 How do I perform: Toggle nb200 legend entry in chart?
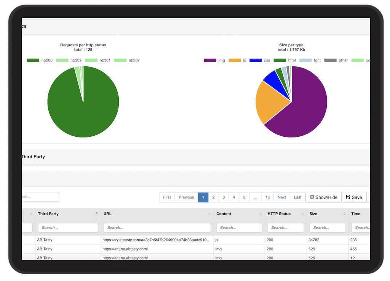(40, 60)
